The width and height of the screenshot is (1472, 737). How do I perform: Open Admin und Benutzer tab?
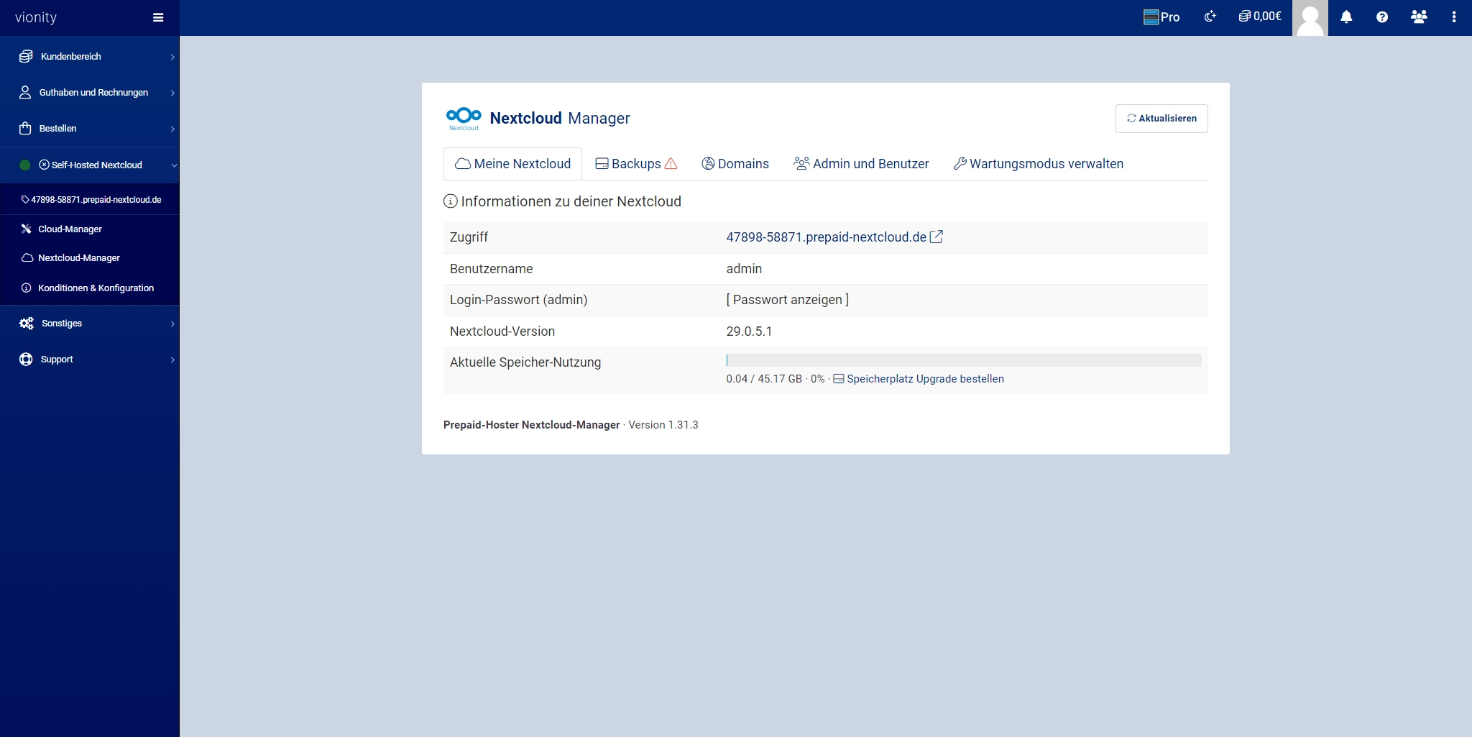861,164
